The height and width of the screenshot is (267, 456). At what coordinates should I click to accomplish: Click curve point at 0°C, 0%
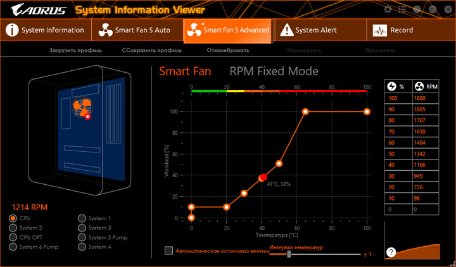click(x=191, y=218)
